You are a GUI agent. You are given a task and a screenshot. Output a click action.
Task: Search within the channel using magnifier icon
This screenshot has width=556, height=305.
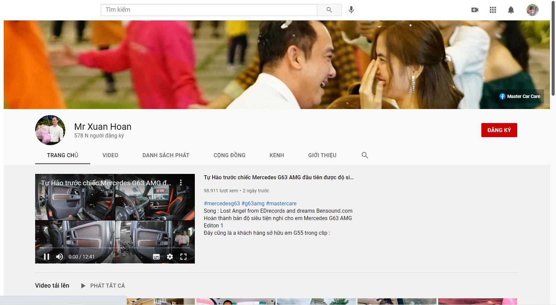(x=365, y=155)
